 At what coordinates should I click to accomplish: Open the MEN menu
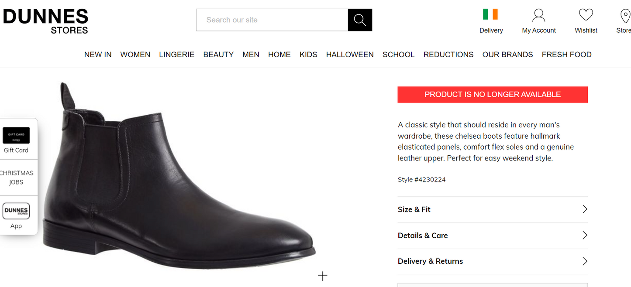251,54
